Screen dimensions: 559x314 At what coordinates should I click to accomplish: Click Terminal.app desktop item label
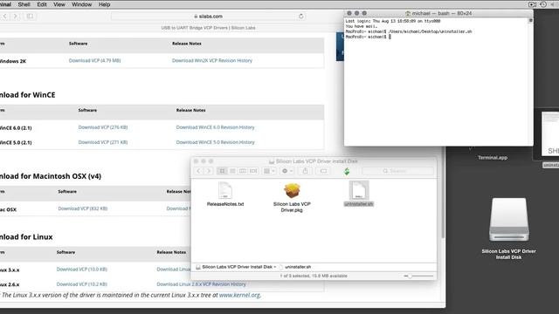click(x=493, y=158)
